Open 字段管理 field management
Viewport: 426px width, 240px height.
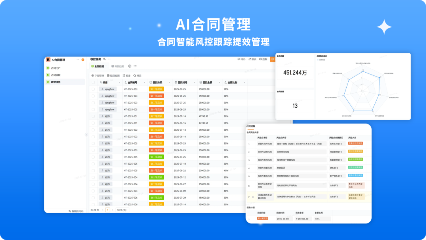tap(98, 75)
